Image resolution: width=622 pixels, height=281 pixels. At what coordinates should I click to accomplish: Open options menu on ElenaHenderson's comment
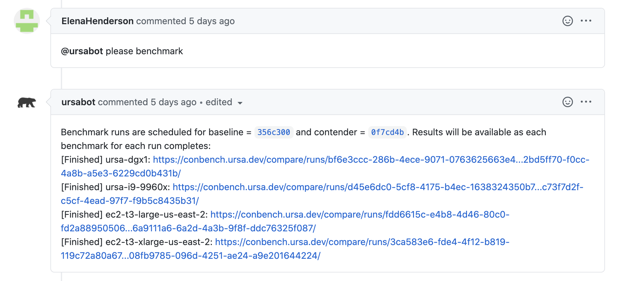tap(586, 21)
